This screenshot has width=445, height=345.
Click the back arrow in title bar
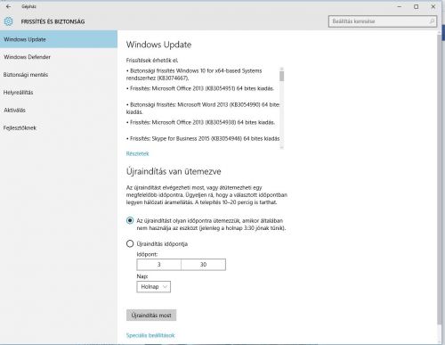[x=8, y=6]
